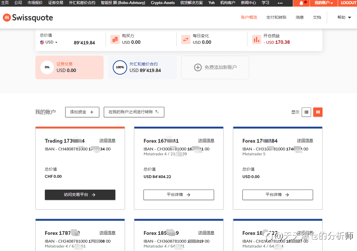Open 详细信息 on Metatrader 5 Forex card
This screenshot has height=251, width=357.
(x=305, y=141)
